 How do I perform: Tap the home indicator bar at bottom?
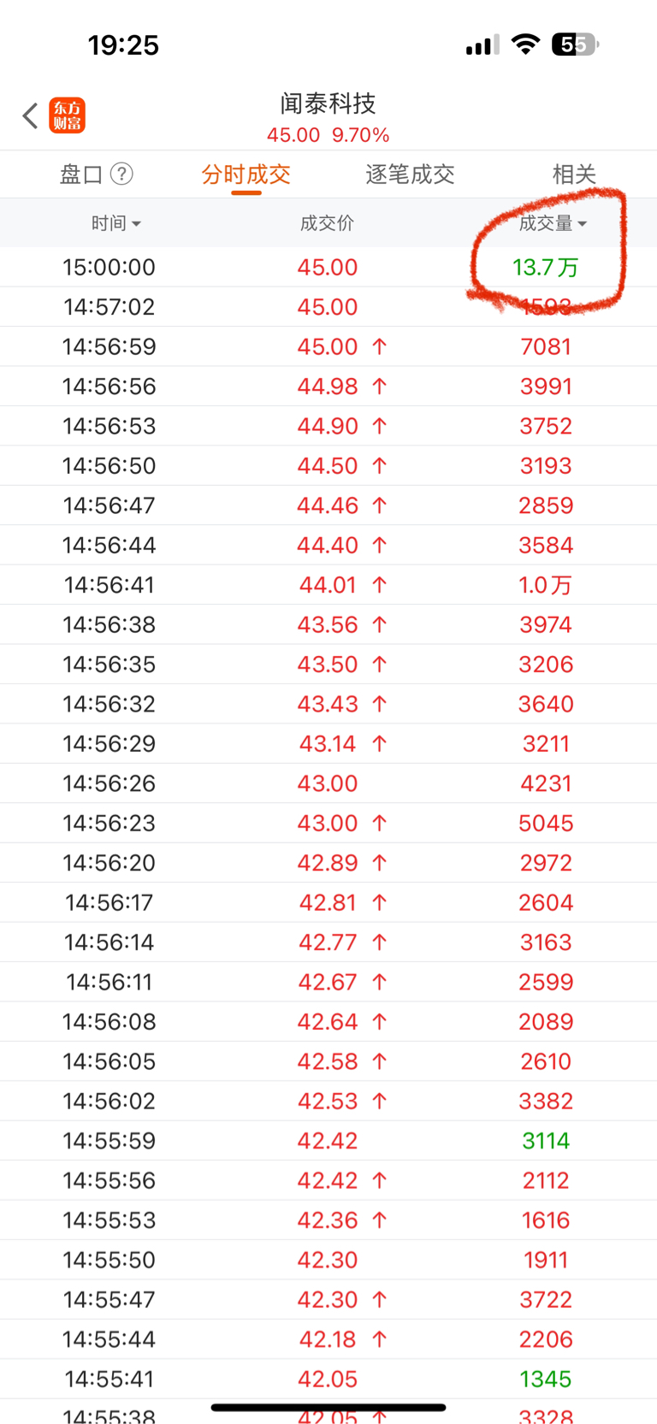pos(328,1407)
